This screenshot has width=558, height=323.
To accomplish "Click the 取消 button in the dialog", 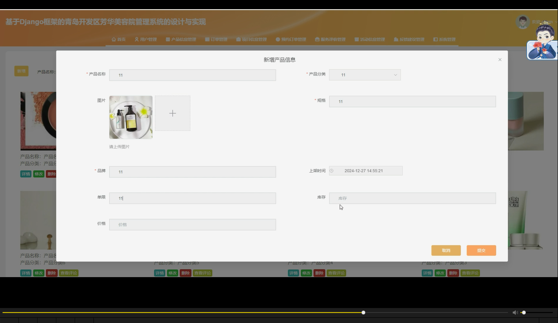I will (x=446, y=250).
